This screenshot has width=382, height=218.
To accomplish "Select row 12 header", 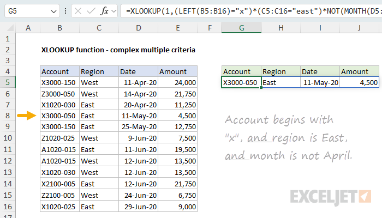I will [8, 161].
